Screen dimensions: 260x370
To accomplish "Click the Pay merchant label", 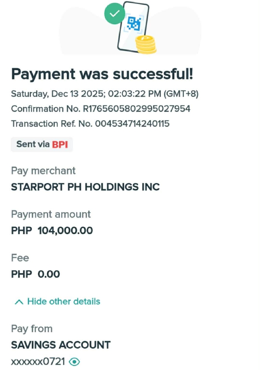I will point(43,170).
